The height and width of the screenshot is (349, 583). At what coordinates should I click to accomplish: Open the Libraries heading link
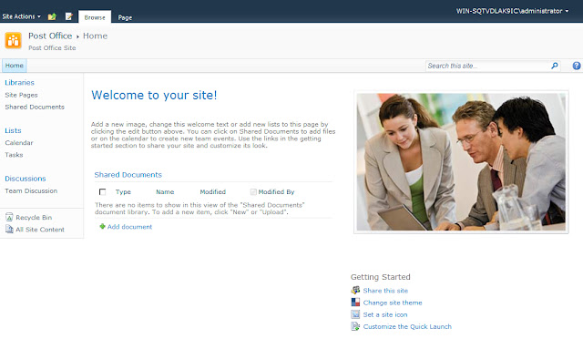click(x=19, y=83)
